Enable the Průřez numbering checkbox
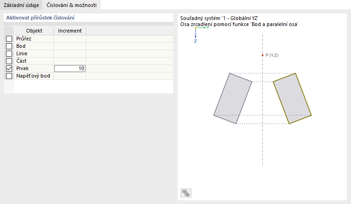This screenshot has width=351, height=204. (9, 39)
